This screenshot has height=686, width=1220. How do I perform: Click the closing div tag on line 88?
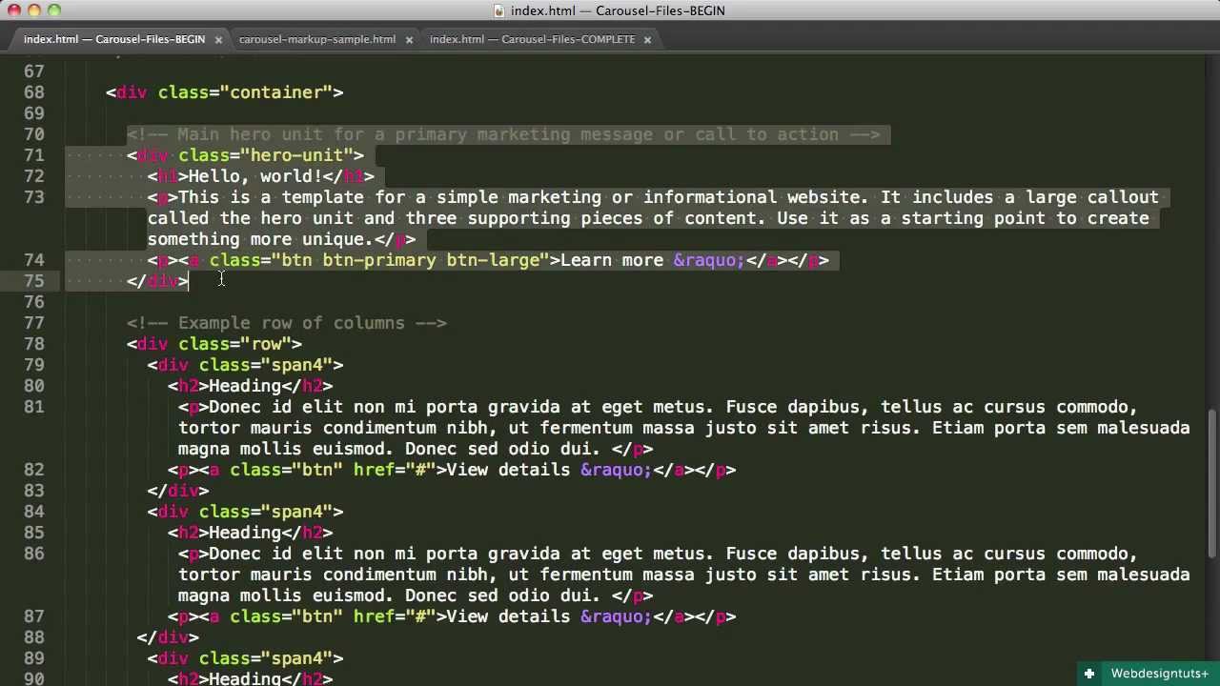coord(168,637)
